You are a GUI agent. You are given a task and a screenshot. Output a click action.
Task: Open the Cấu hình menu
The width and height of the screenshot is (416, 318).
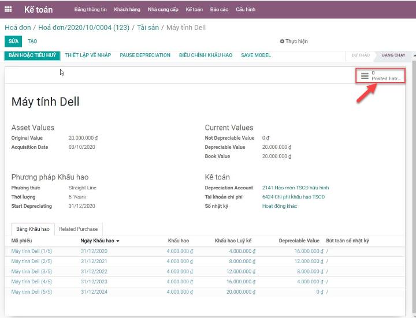coord(246,10)
